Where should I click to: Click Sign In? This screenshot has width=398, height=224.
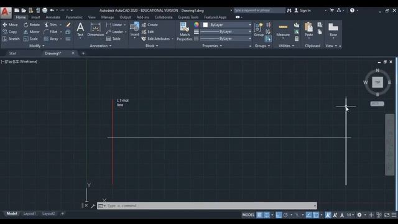(303, 11)
